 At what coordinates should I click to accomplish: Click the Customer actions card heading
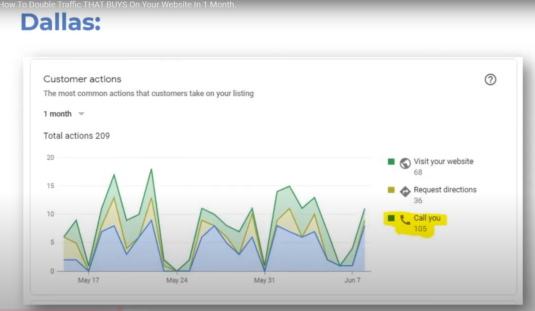(82, 79)
